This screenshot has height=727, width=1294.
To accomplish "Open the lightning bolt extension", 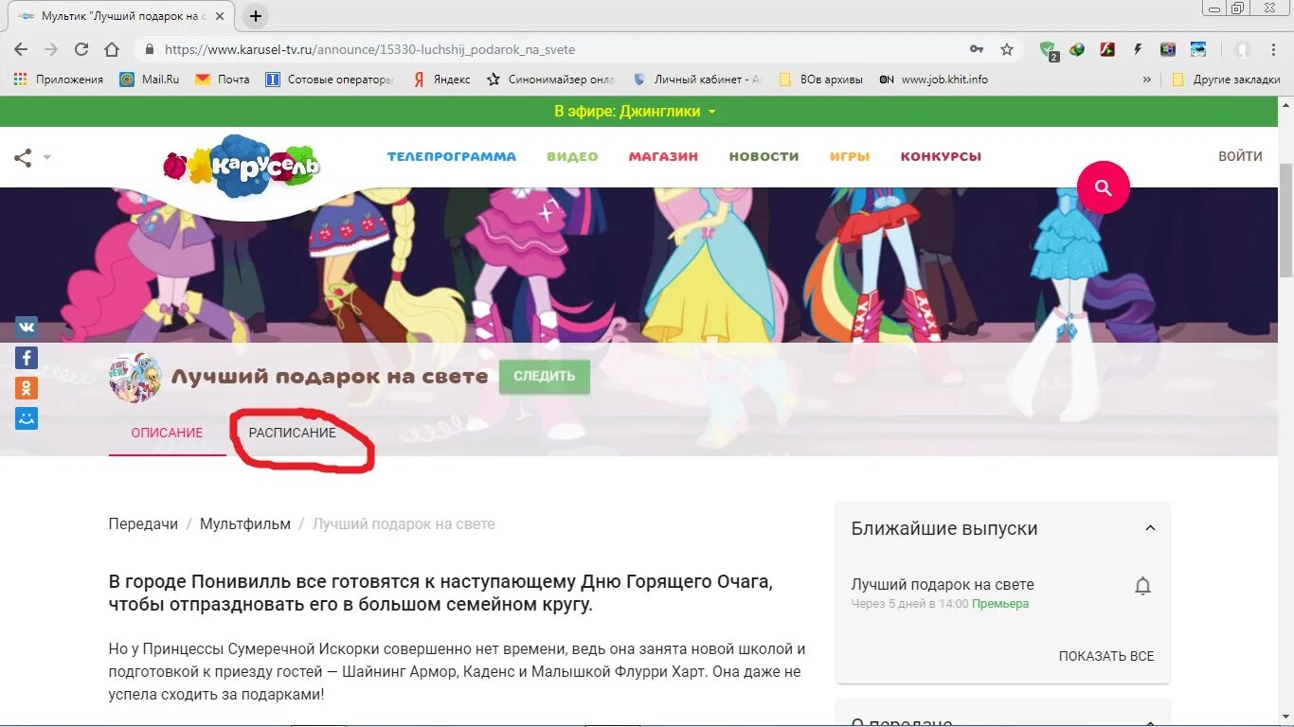I will click(1138, 49).
